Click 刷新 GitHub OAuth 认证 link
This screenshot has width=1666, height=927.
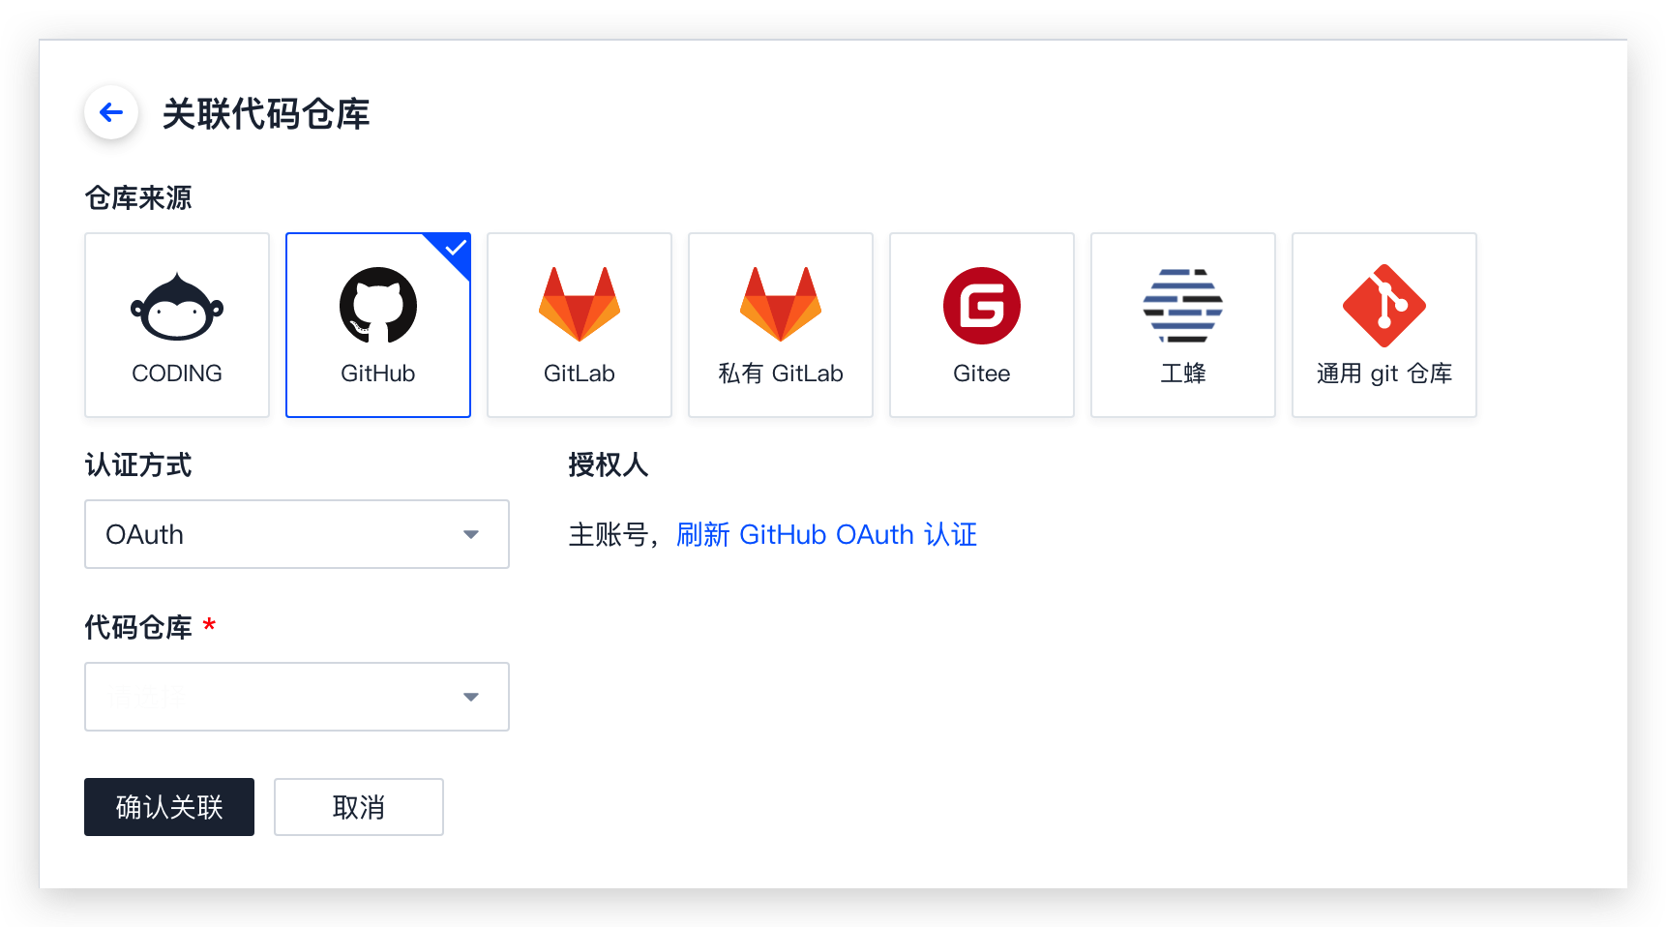[827, 534]
